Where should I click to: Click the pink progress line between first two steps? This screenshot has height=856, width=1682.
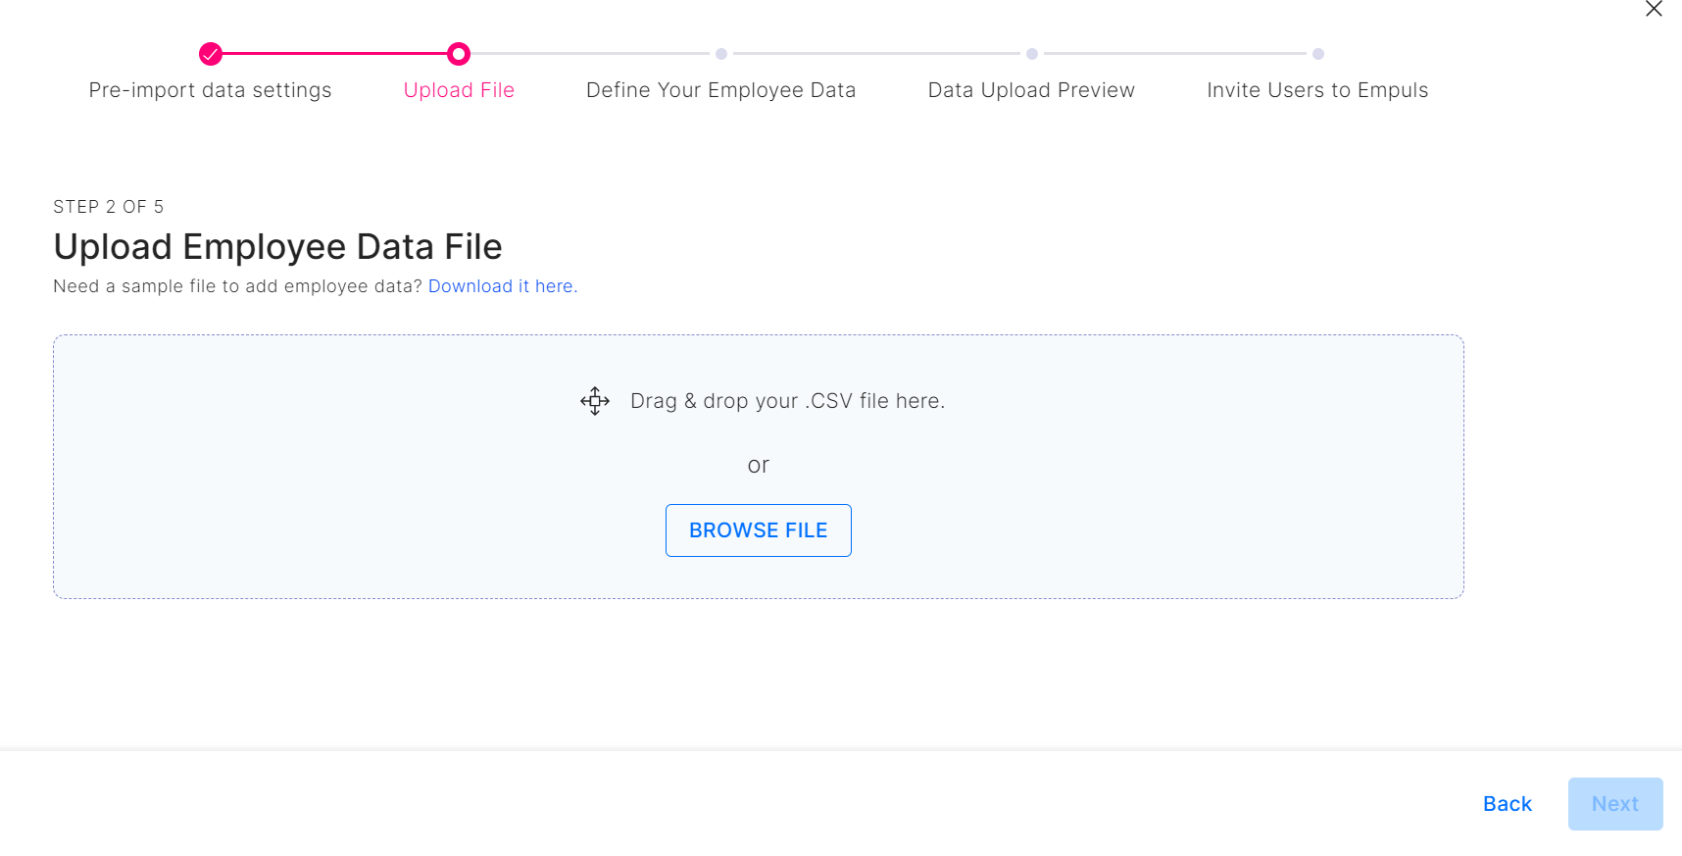334,54
